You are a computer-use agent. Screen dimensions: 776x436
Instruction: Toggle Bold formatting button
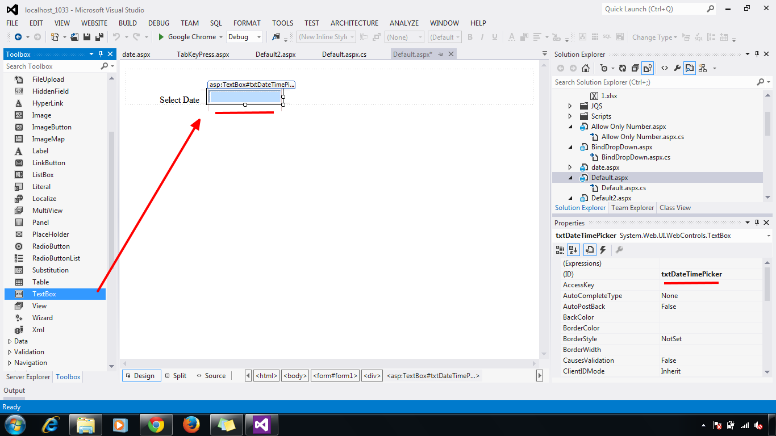tap(470, 37)
